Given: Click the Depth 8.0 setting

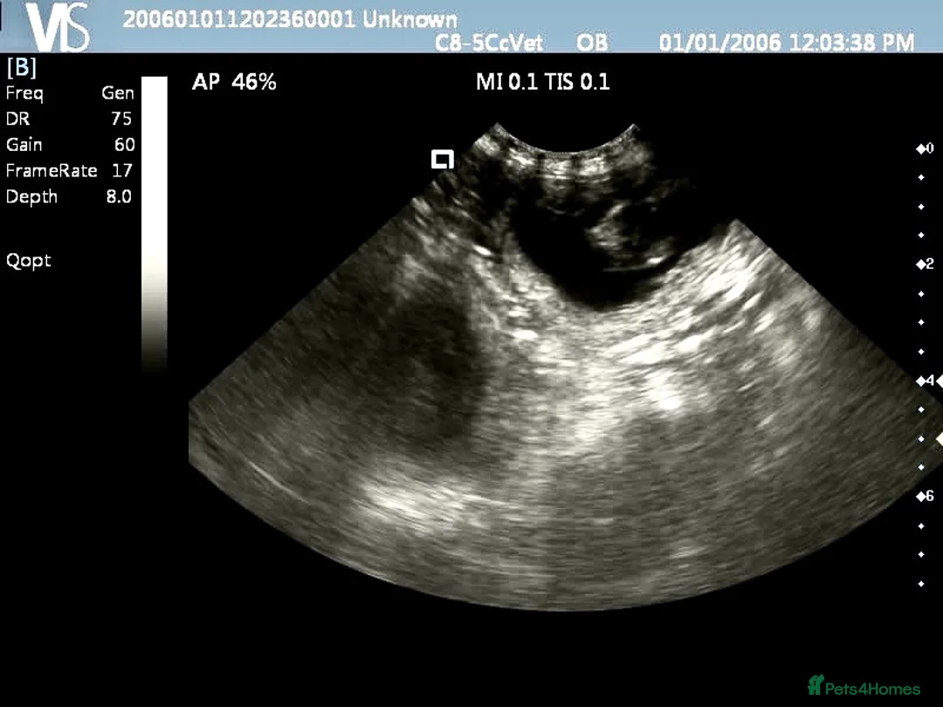Looking at the screenshot, I should [x=70, y=196].
